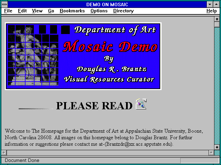
Task: Click the gradient rule left of PLEASE READ
Action: pos(36,109)
